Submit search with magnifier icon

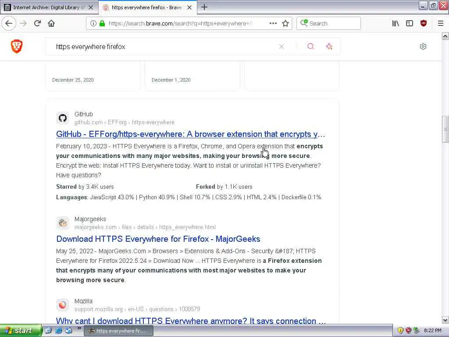[x=311, y=47]
